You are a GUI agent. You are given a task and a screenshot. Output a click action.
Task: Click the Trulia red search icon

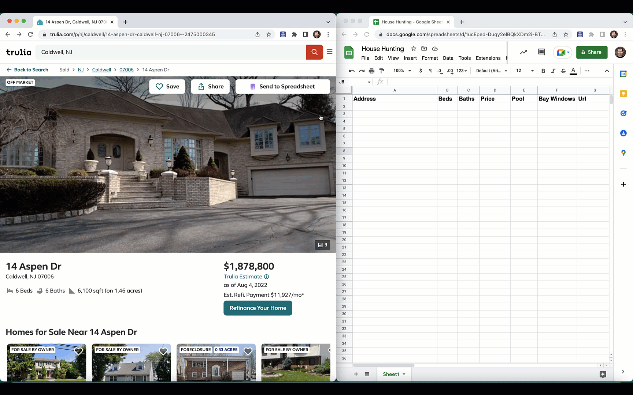point(314,52)
